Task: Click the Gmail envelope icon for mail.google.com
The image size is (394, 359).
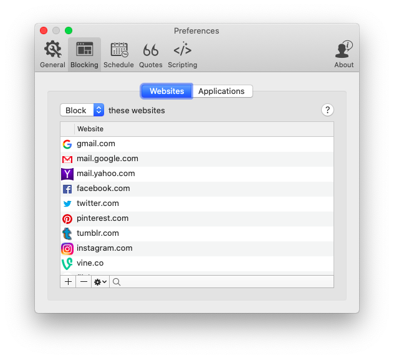Action: click(67, 159)
